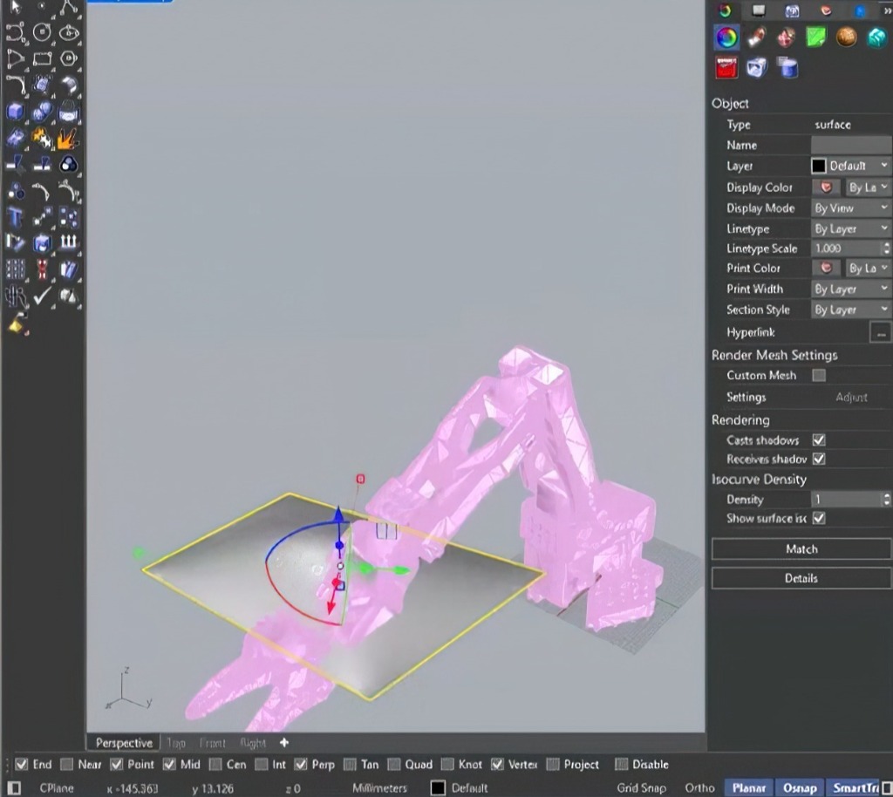
Task: Select the Box solid tool
Action: (x=16, y=112)
